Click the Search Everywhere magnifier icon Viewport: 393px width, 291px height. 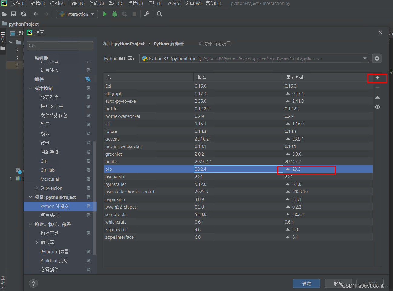(159, 14)
